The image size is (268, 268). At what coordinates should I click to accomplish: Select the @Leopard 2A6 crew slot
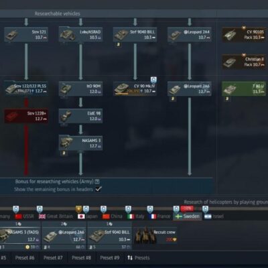[x=64, y=236]
